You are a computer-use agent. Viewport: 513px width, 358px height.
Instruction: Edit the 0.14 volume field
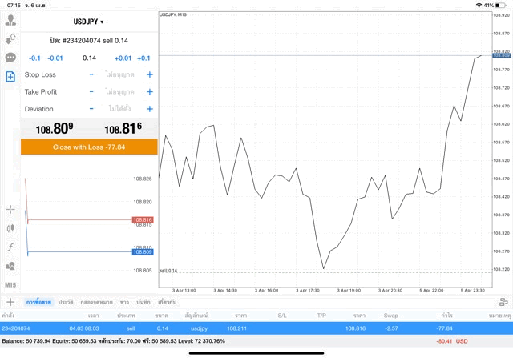[x=89, y=58]
